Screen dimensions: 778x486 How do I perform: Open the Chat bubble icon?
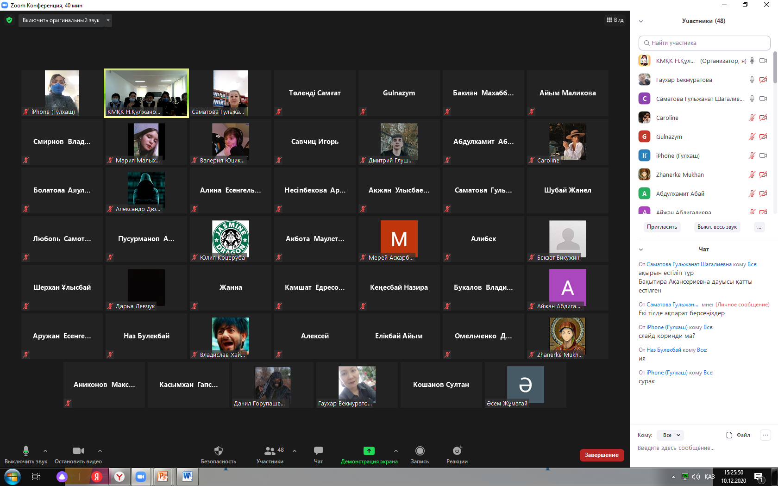click(318, 451)
